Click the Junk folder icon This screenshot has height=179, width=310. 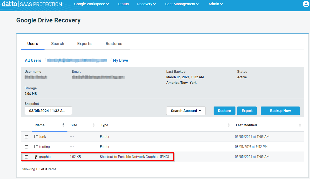pos(36,137)
